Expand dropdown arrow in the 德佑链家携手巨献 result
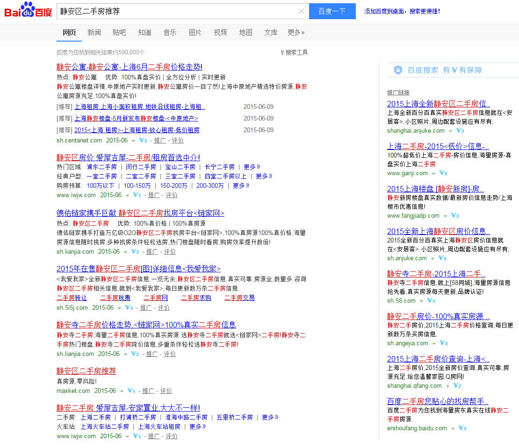This screenshot has width=519, height=448. click(125, 252)
